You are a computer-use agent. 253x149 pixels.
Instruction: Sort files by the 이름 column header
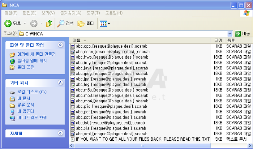[140, 41]
